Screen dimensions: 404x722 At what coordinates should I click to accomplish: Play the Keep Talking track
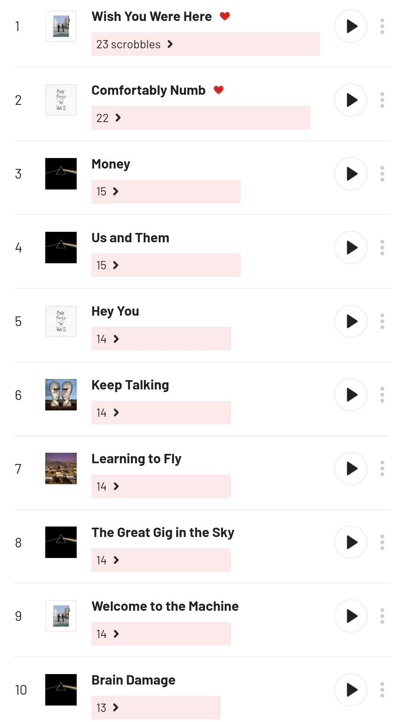click(x=351, y=395)
